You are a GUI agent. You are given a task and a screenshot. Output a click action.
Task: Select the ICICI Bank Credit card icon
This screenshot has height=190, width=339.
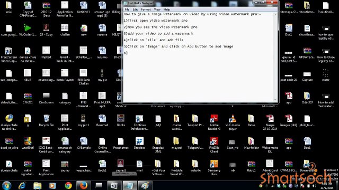click(46, 145)
